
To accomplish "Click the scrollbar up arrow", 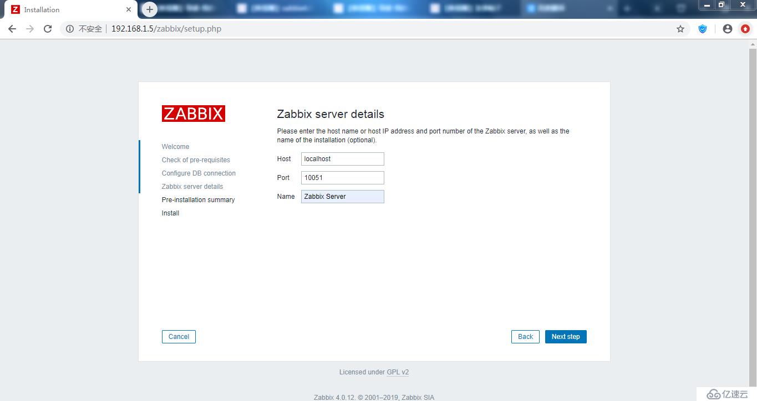I will (753, 44).
